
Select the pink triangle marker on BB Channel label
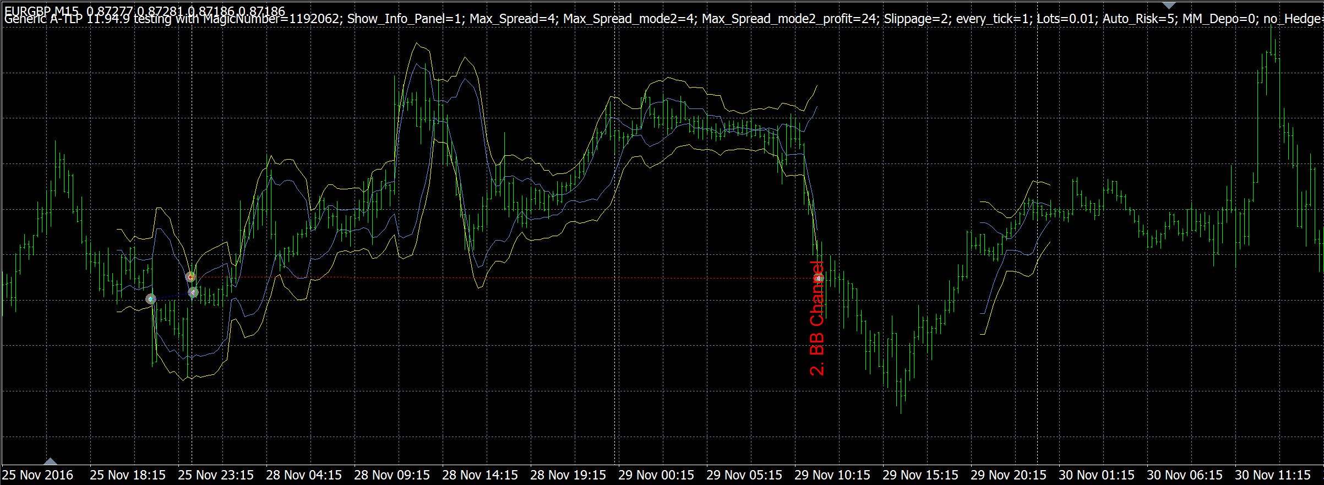tap(819, 278)
